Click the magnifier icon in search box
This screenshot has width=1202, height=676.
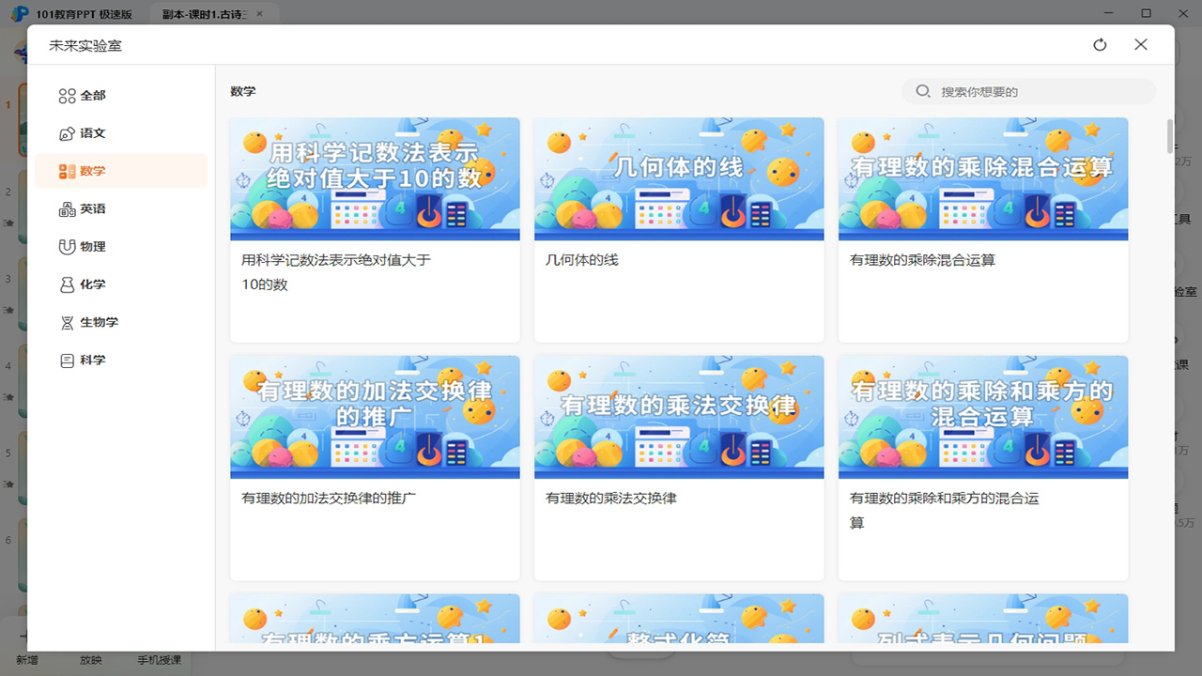923,91
